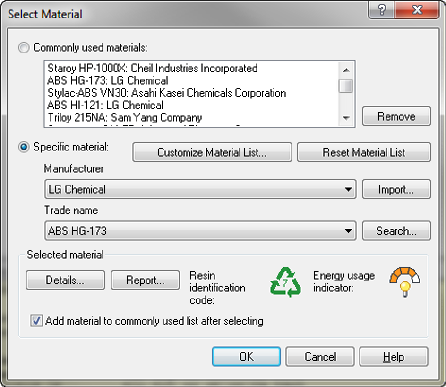The image size is (446, 387).
Task: Click the materials list scrollbar thumb
Action: point(346,86)
